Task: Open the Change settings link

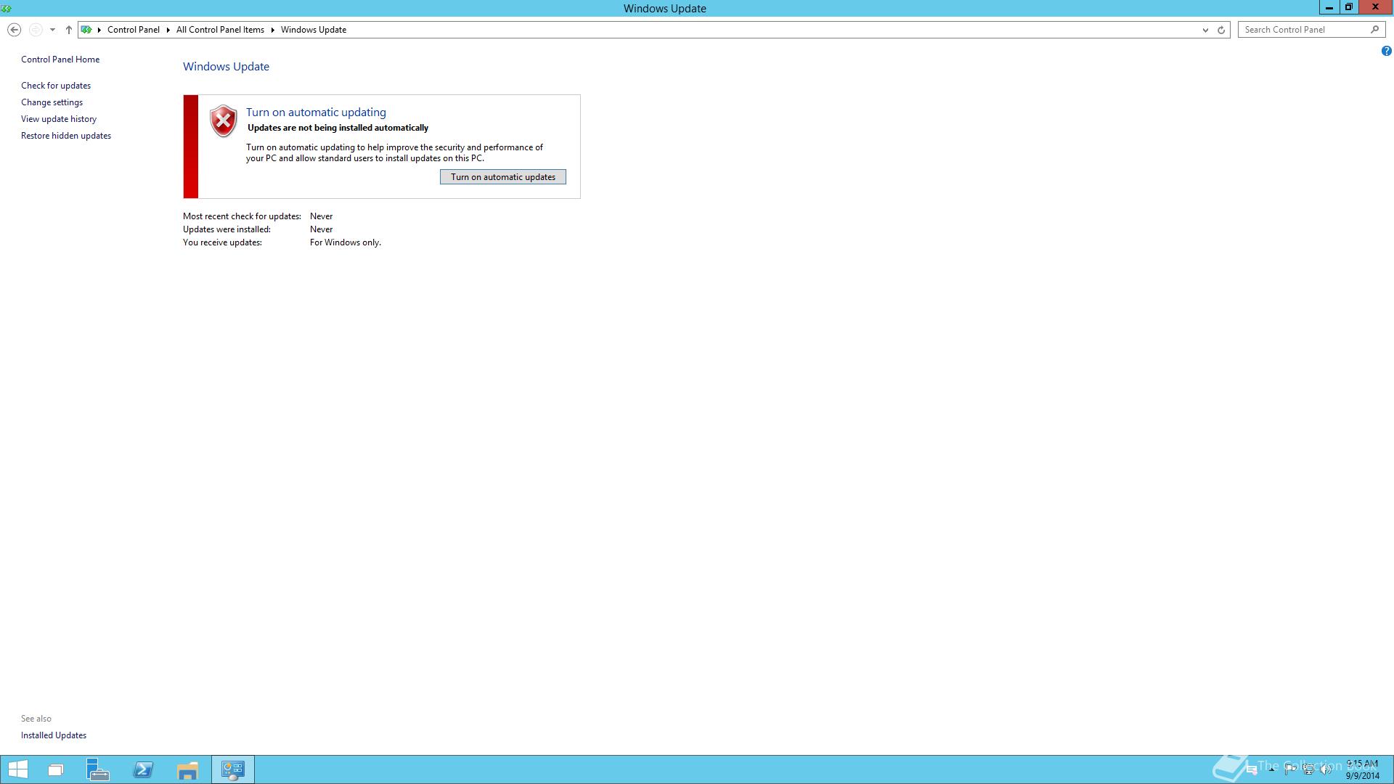Action: pos(52,102)
